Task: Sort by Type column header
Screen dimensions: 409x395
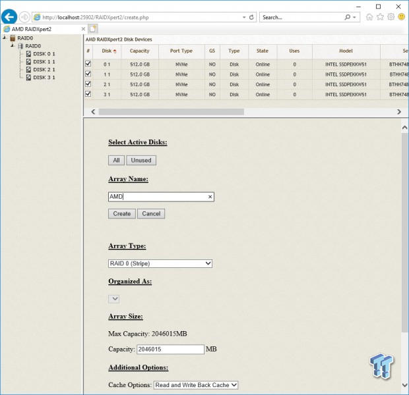Action: [234, 51]
